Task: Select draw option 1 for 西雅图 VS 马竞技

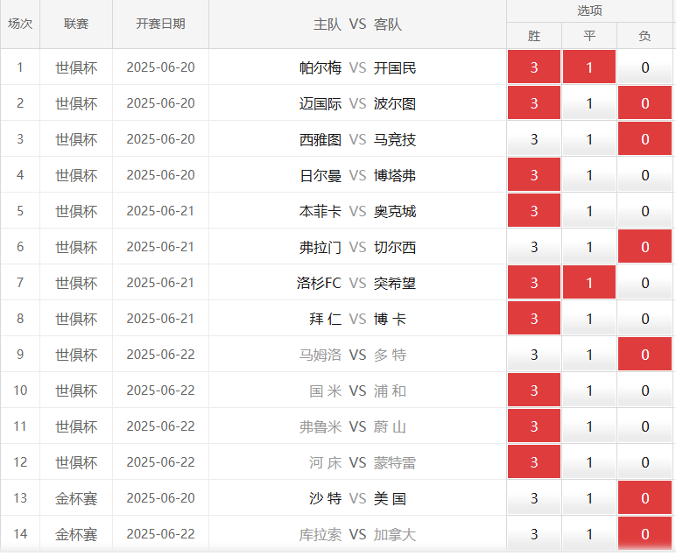Action: (x=589, y=139)
